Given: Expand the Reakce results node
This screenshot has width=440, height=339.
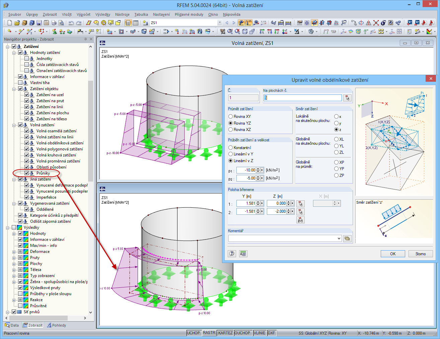Looking at the screenshot, I should tap(14, 300).
